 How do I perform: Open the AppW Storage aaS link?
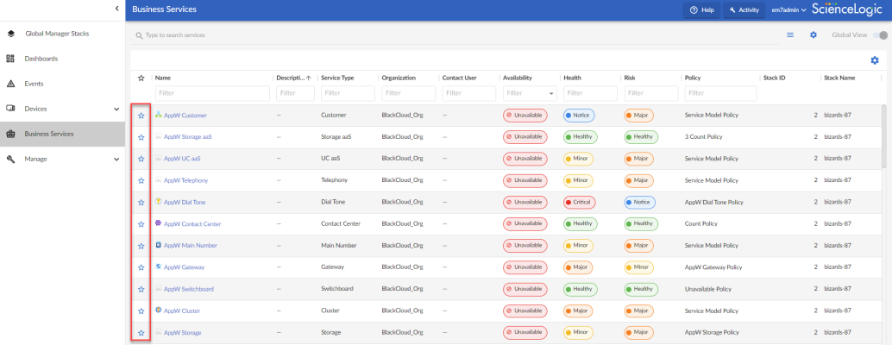188,137
